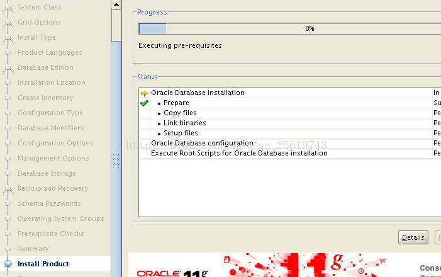
Task: Select the Copy files status row
Action: [x=289, y=113]
